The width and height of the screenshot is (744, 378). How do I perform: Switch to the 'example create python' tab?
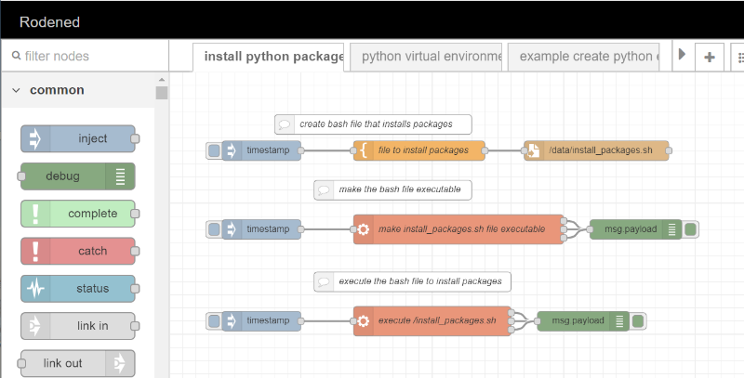(x=584, y=57)
